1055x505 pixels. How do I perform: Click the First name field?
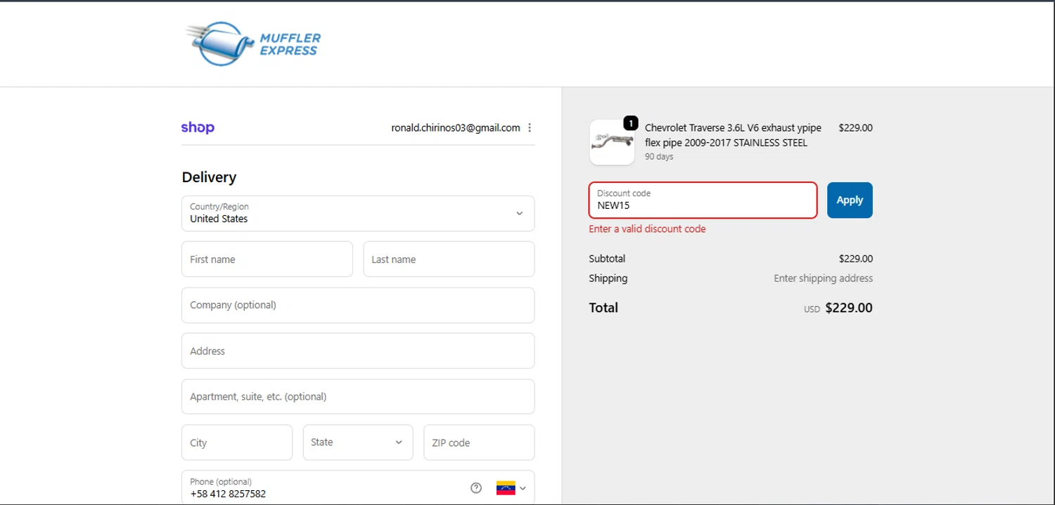(267, 260)
